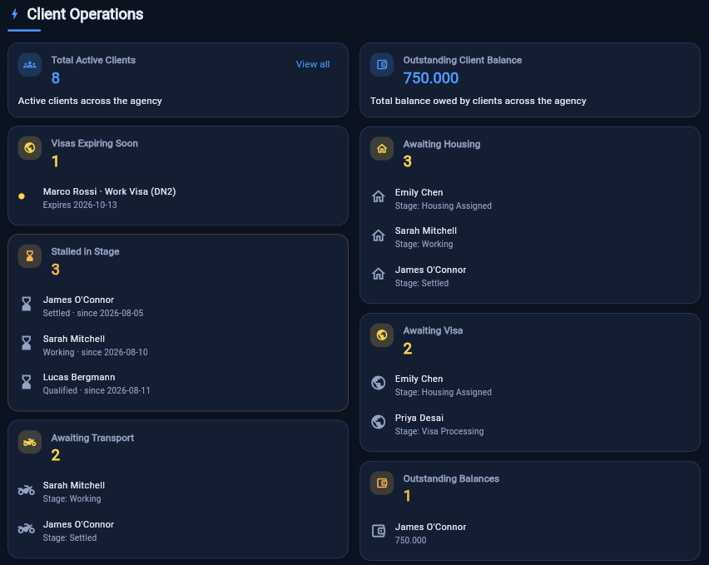Click the house icon beside Emily Chen

[379, 196]
